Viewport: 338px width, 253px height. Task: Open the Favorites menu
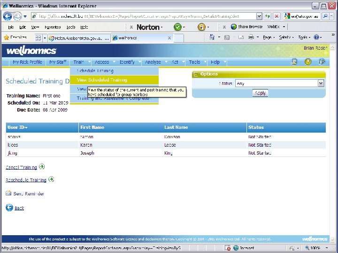pyautogui.click(x=53, y=27)
